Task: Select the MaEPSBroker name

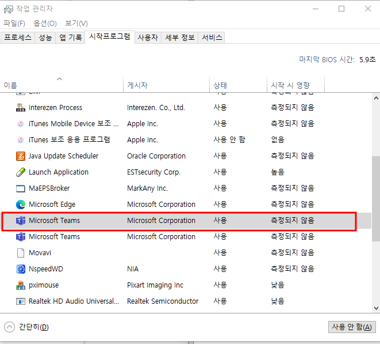Action: (x=49, y=188)
